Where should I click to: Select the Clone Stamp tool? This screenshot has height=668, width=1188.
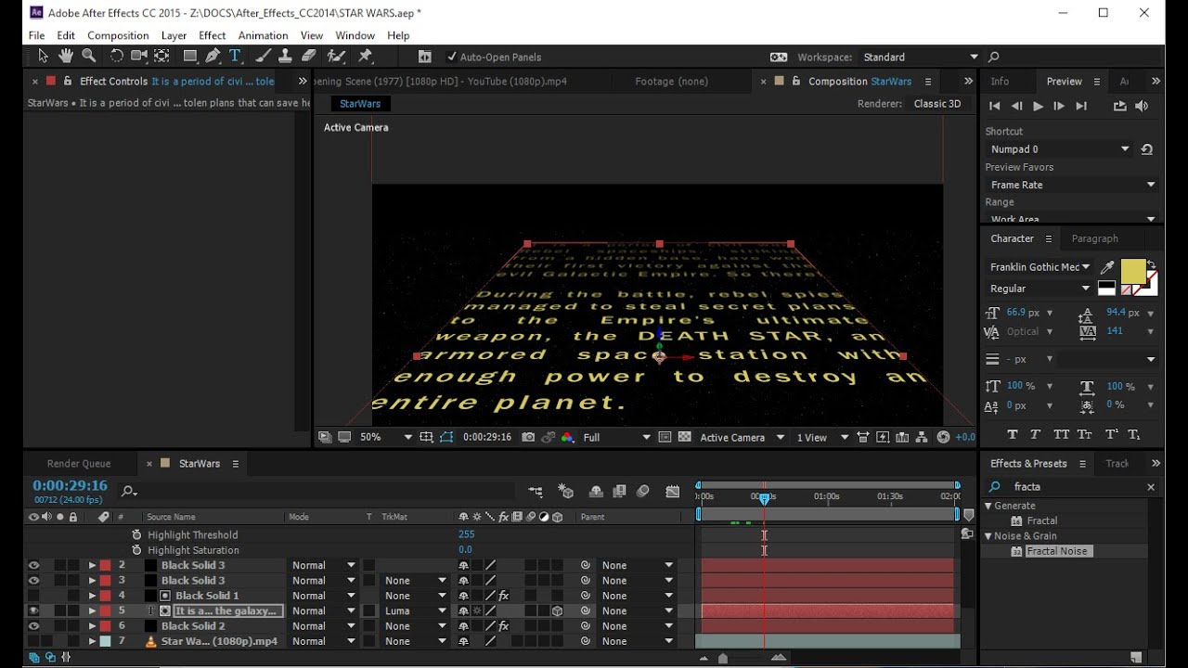286,57
